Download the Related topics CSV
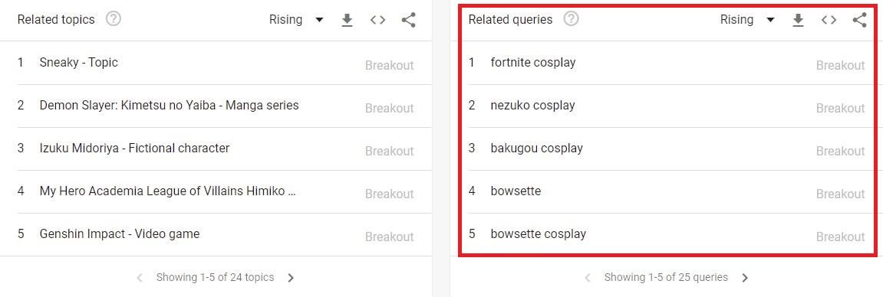 pyautogui.click(x=347, y=20)
